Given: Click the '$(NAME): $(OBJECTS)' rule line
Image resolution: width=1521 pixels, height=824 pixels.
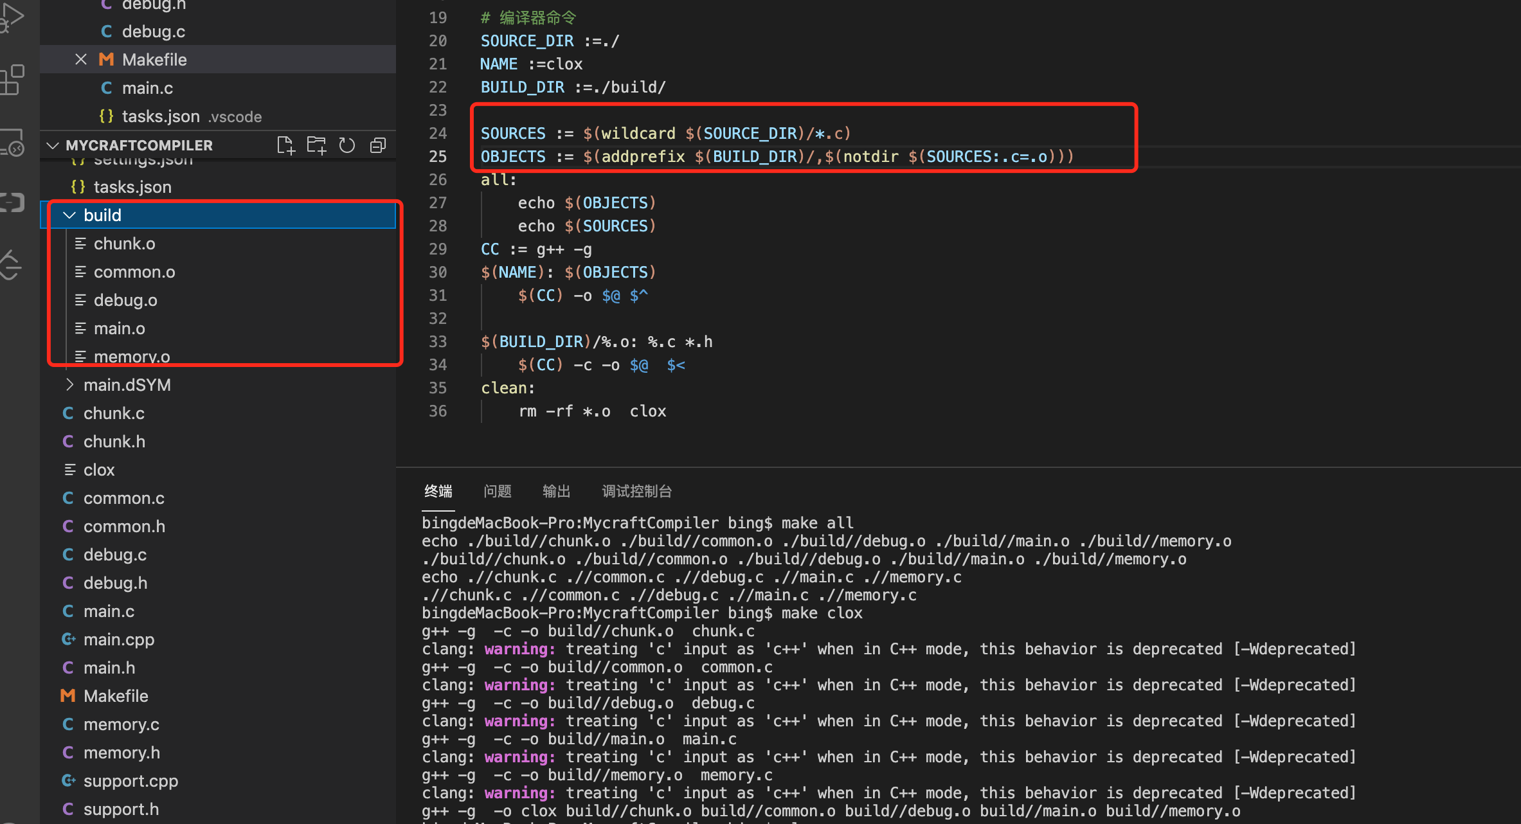Looking at the screenshot, I should [x=568, y=273].
